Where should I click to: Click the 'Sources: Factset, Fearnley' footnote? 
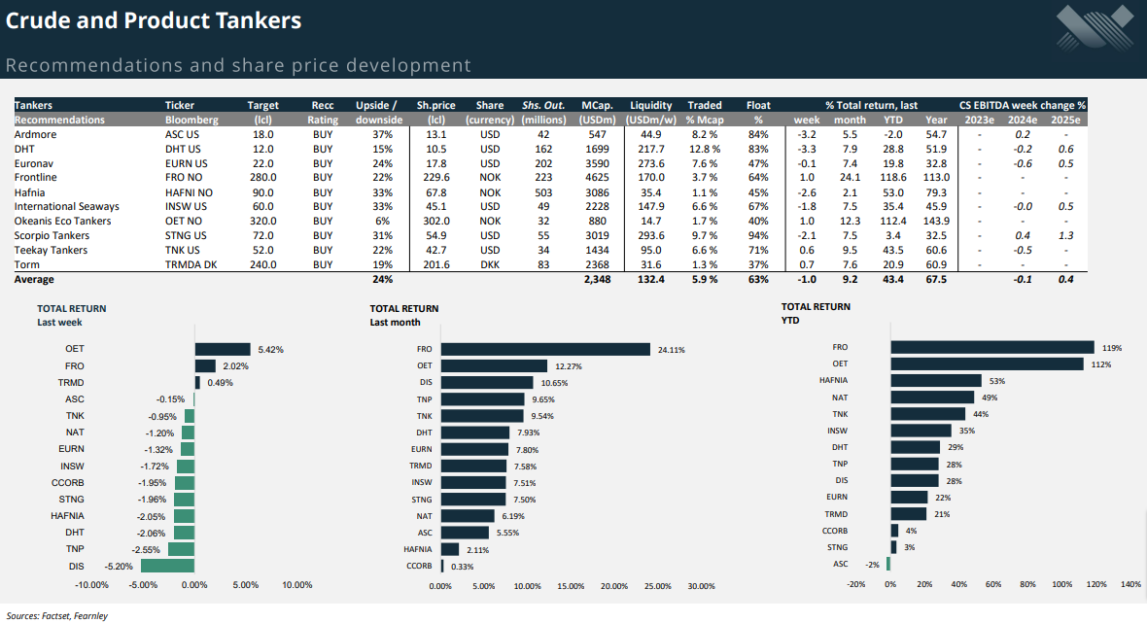(56, 615)
